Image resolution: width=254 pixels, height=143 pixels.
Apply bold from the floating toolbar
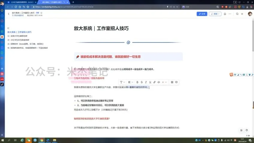pyautogui.click(x=137, y=82)
